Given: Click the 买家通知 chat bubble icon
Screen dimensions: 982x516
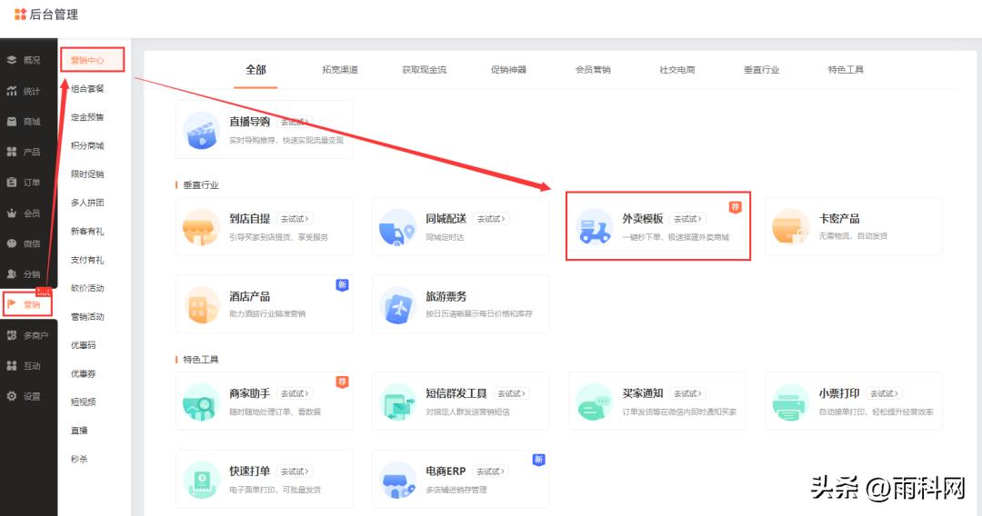Looking at the screenshot, I should click(x=595, y=402).
